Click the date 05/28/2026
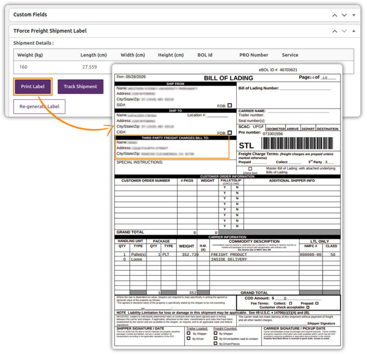Viewport: 367px width, 354px height. [x=135, y=77]
